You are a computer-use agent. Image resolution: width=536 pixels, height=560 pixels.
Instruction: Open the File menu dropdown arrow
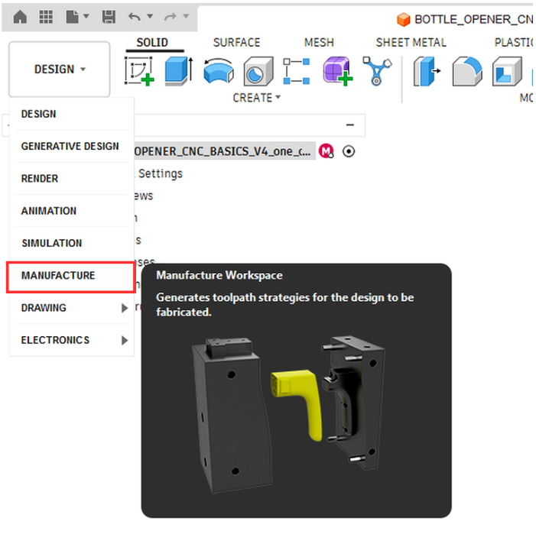(x=86, y=17)
